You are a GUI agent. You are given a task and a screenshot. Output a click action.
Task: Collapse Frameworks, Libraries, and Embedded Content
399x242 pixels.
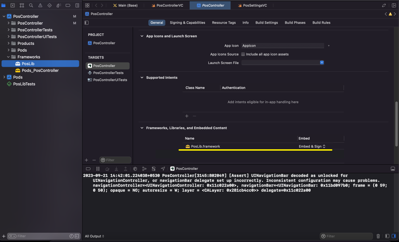coord(142,128)
